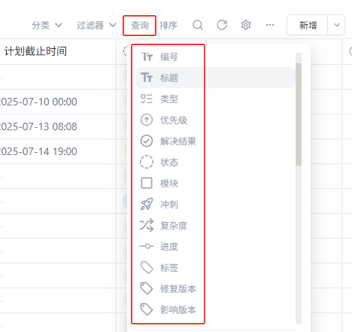352x332 pixels.
Task: Click checkmark circle icon beside 解决结果
Action: click(x=147, y=141)
